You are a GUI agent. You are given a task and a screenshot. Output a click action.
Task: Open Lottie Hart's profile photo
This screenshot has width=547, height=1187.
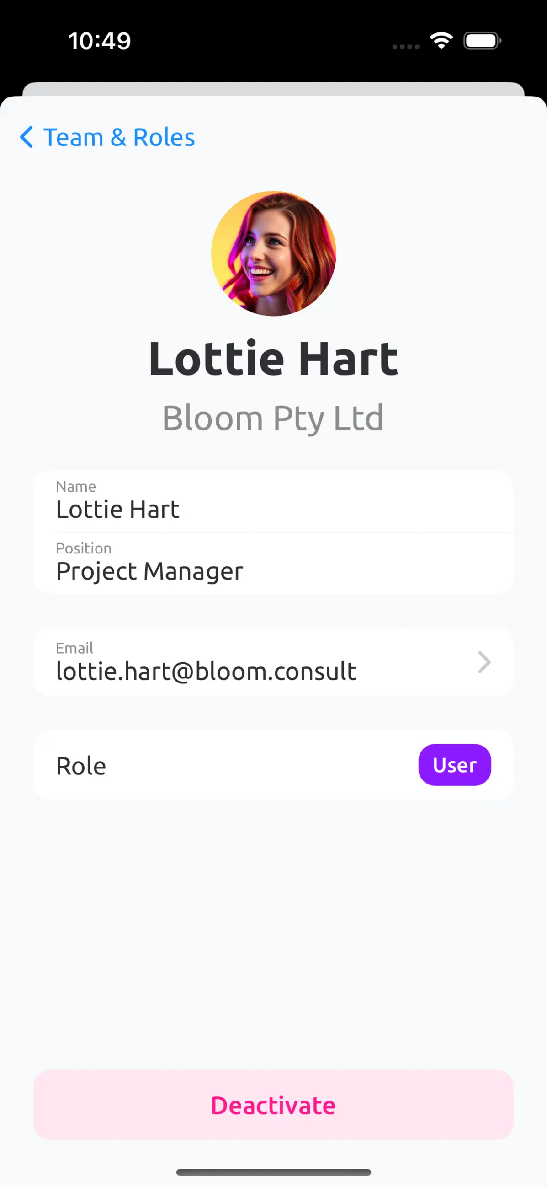[x=273, y=253]
